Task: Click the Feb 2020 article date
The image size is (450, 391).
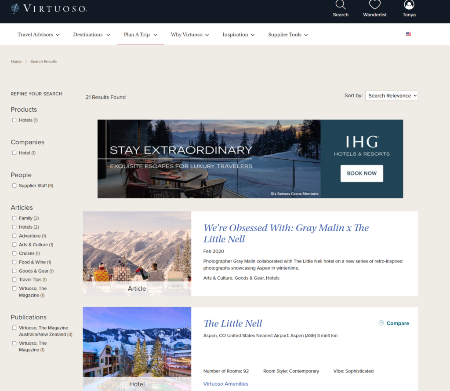Action: click(214, 251)
